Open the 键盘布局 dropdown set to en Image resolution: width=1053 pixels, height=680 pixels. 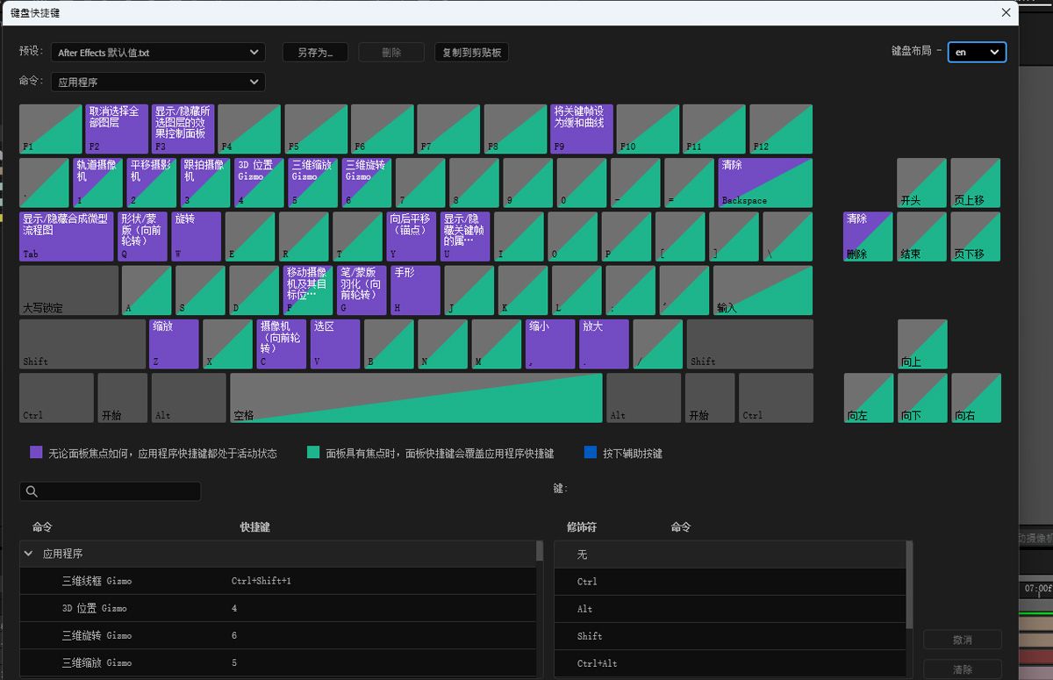(977, 52)
